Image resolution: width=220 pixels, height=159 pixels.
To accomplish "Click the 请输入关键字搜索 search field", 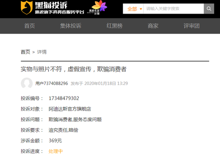I will point(174,9).
